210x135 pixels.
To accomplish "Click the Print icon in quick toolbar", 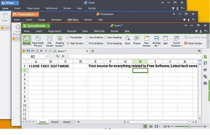I will pyautogui.click(x=33, y=51).
